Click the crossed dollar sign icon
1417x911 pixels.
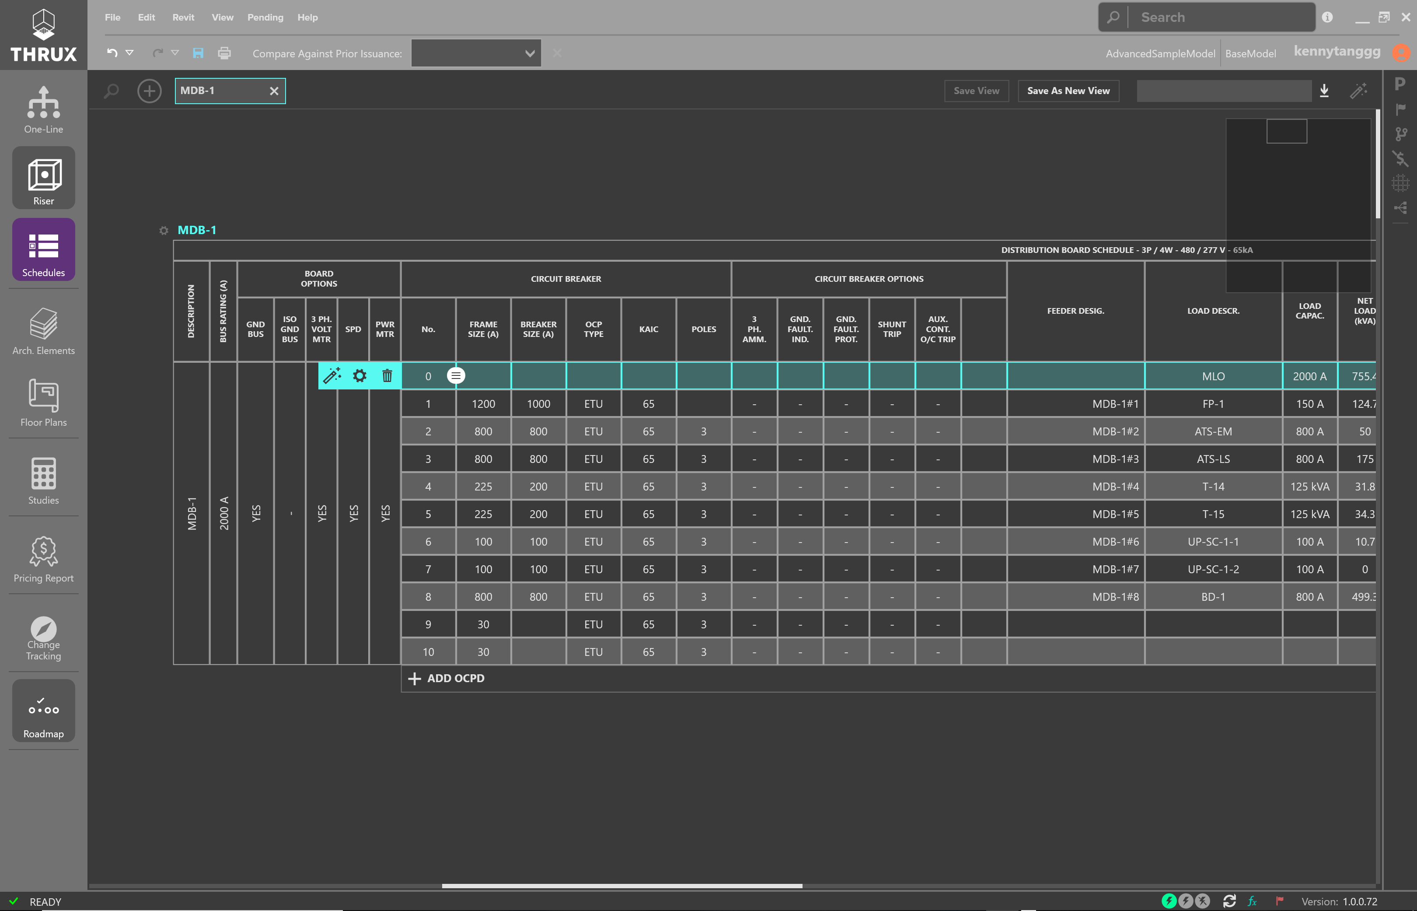coord(1400,158)
